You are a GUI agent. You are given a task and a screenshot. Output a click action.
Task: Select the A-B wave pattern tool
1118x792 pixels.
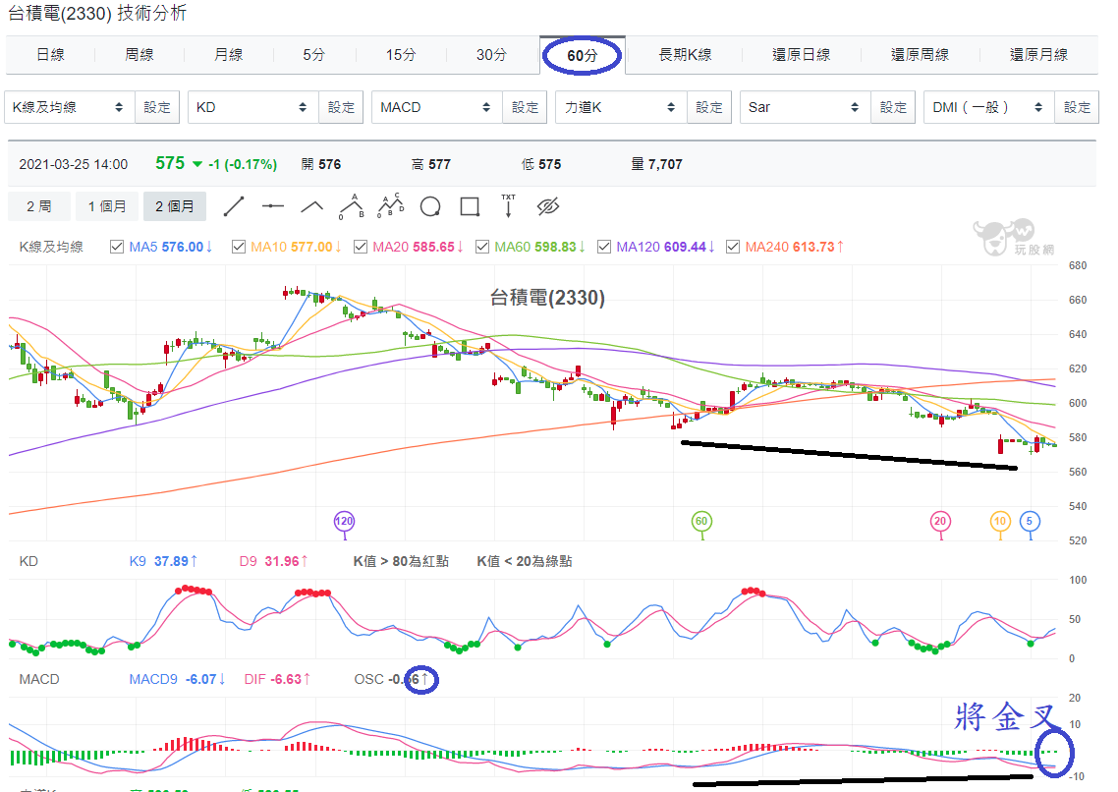(x=352, y=206)
